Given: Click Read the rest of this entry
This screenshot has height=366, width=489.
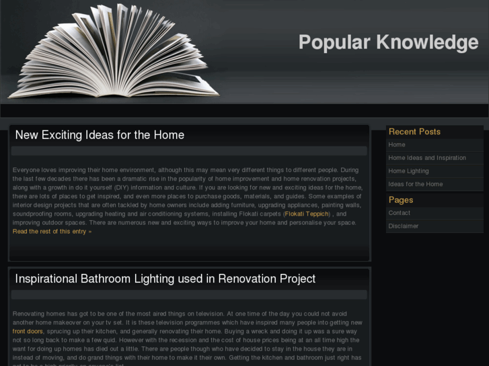Looking at the screenshot, I should pyautogui.click(x=52, y=232).
